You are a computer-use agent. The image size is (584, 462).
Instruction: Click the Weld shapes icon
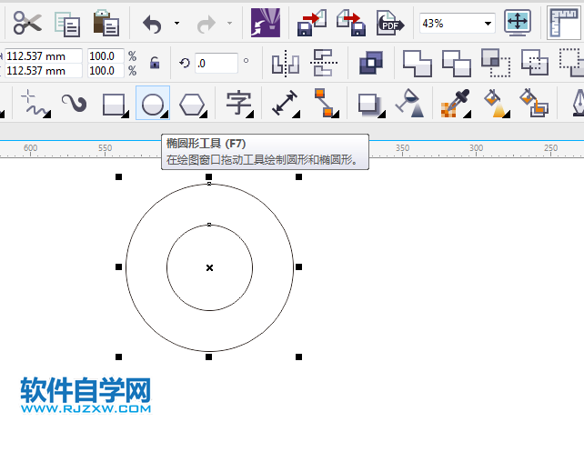click(418, 64)
